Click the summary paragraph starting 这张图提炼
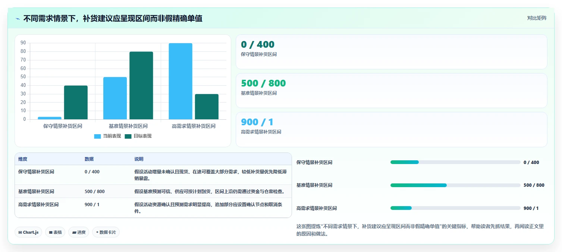The image size is (562, 252). point(420,230)
